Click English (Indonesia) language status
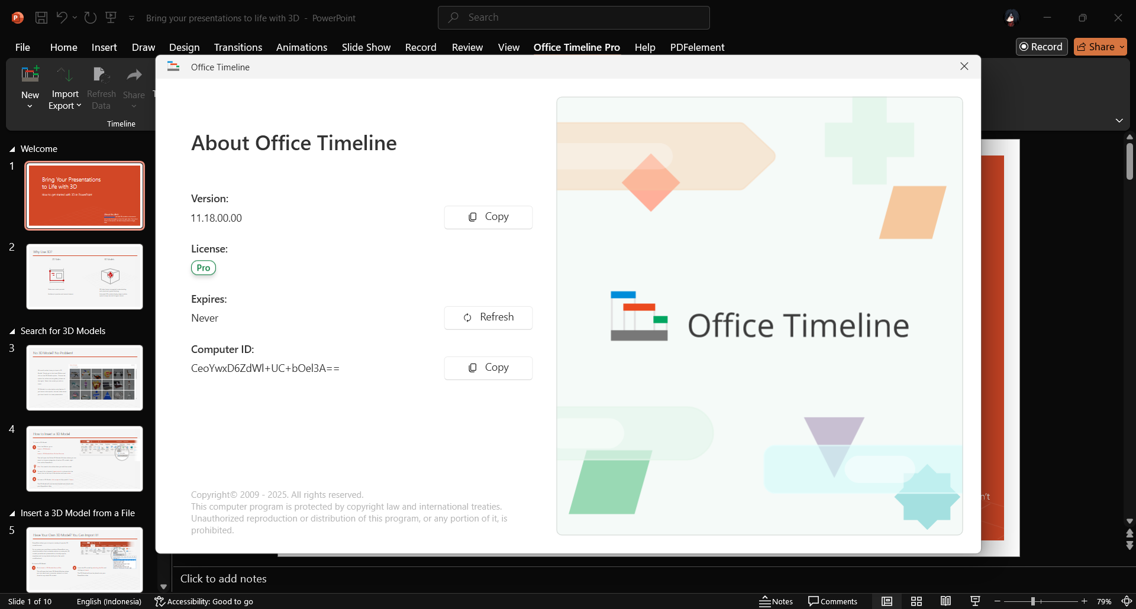Image resolution: width=1136 pixels, height=609 pixels. [x=109, y=601]
